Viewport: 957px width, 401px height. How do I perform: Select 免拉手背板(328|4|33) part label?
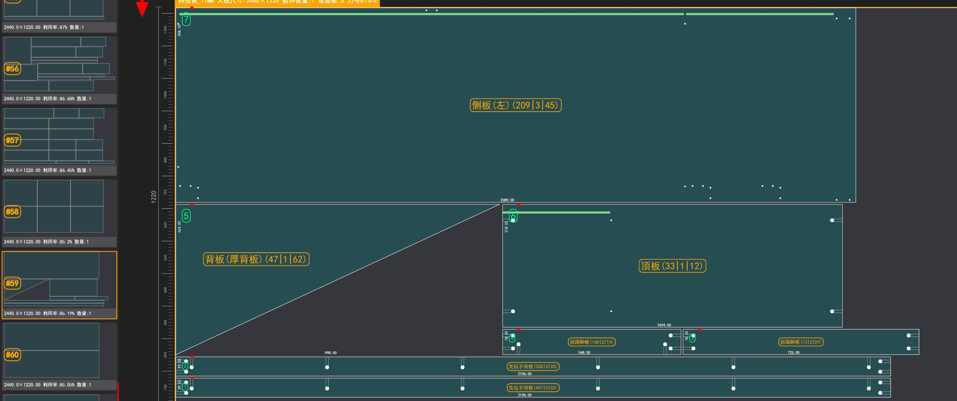tap(533, 367)
